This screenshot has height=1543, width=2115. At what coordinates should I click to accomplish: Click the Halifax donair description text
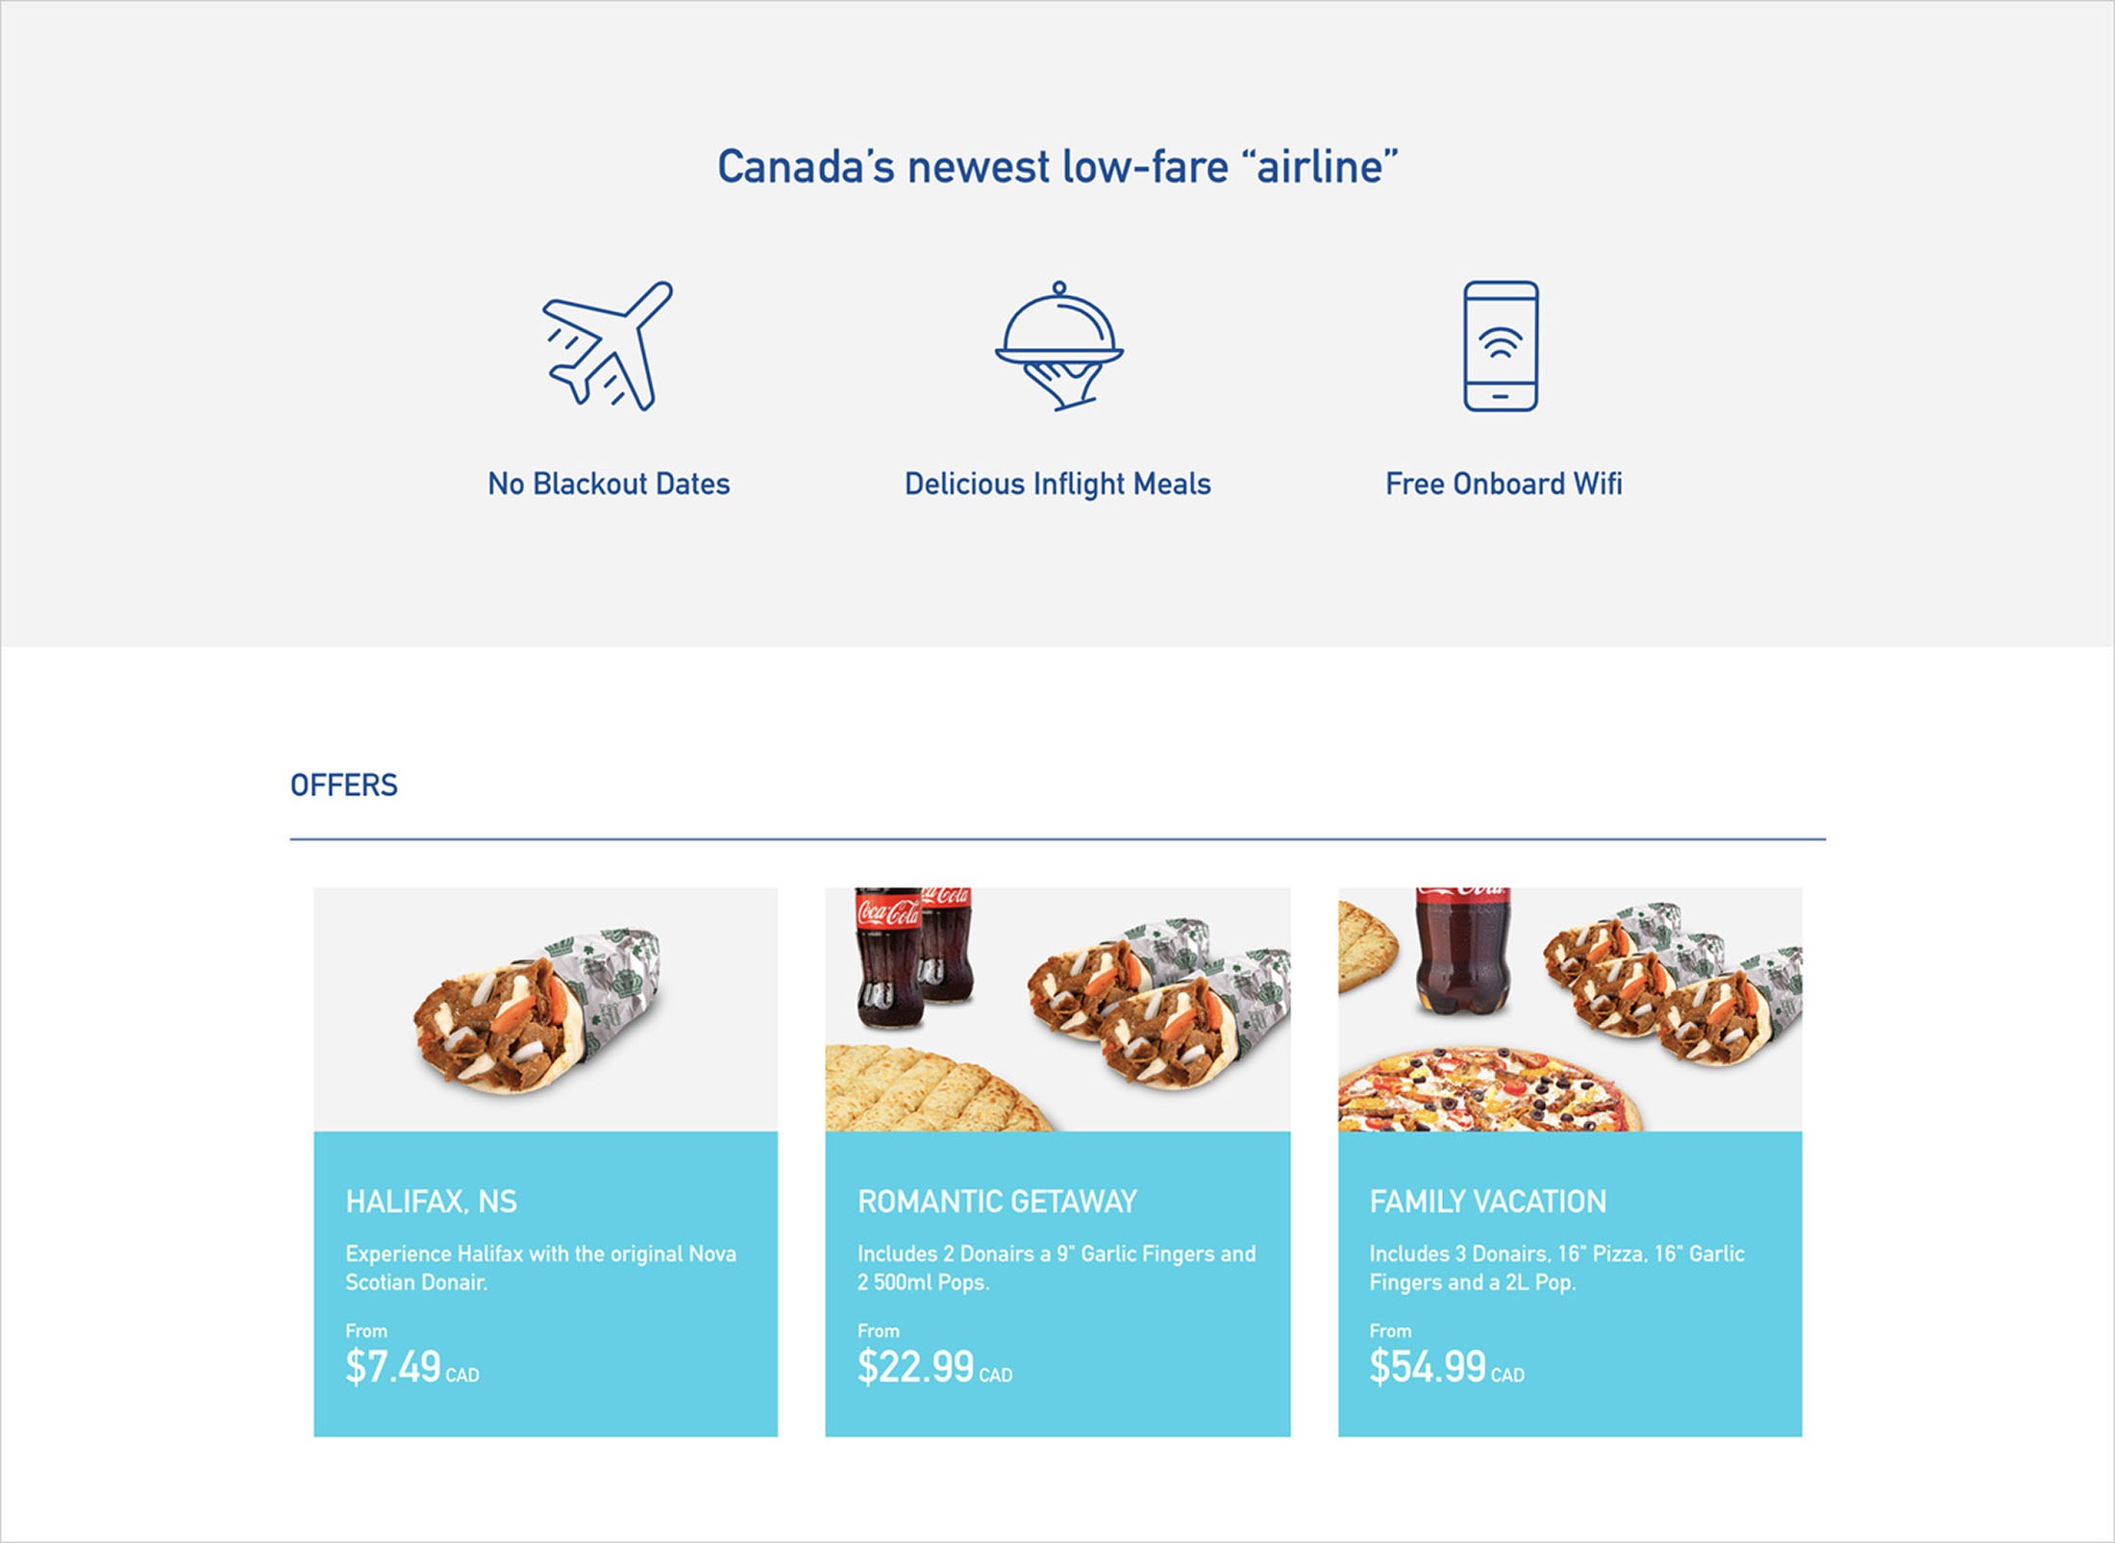coord(541,1267)
